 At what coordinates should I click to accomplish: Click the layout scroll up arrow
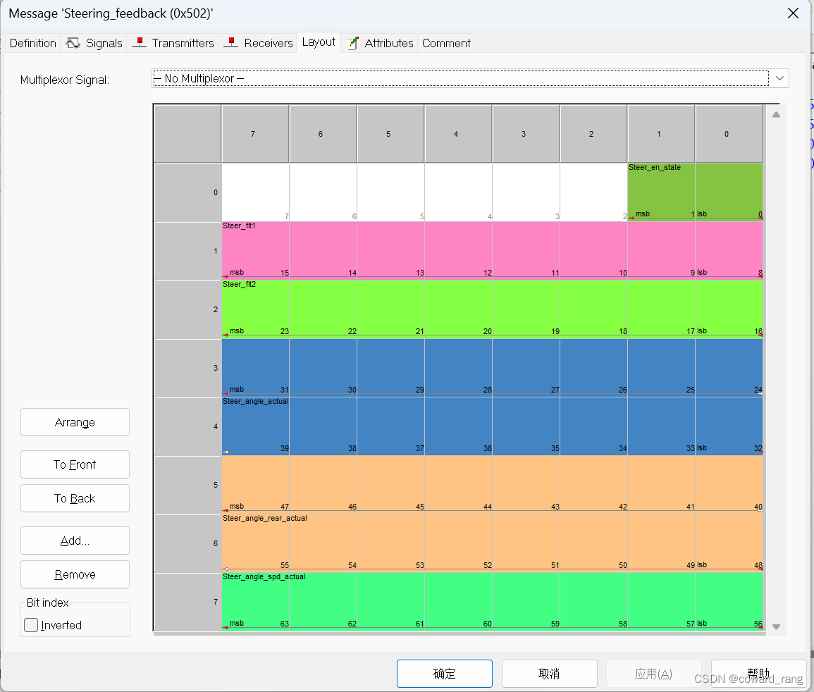pos(776,115)
